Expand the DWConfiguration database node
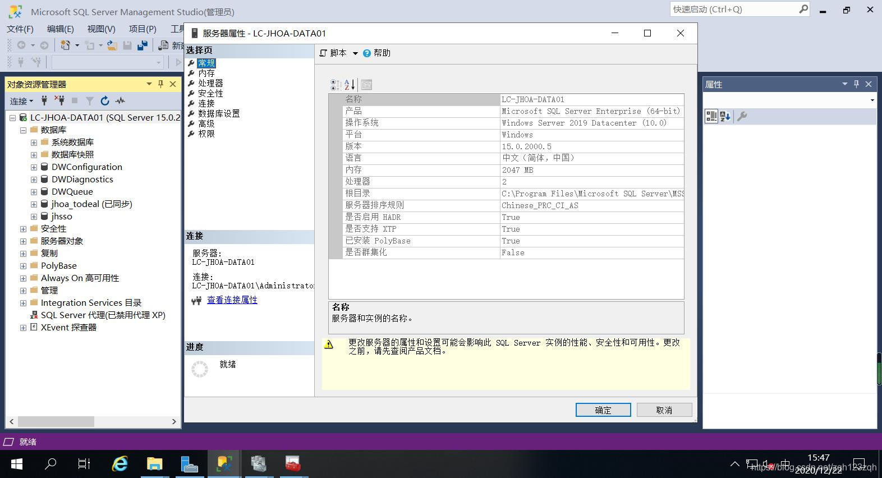 [34, 167]
